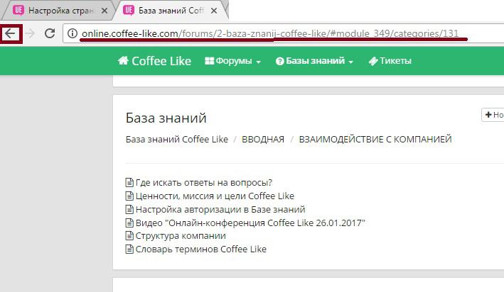Click the plus button to add new item
504x292 pixels.
pos(493,115)
